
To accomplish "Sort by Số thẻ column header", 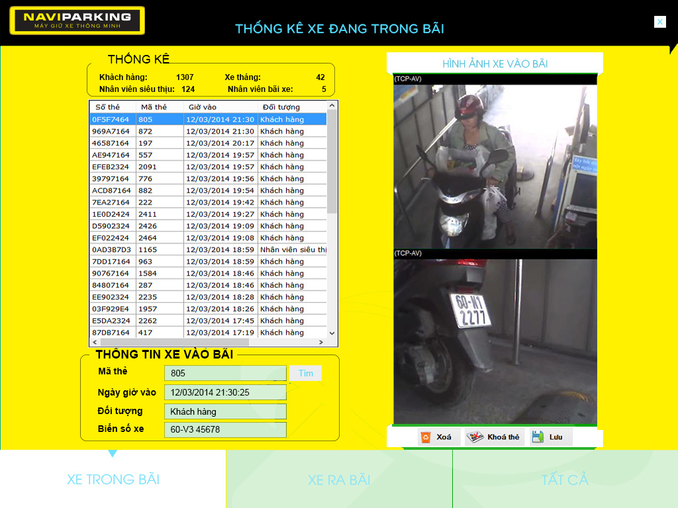I will tap(113, 107).
